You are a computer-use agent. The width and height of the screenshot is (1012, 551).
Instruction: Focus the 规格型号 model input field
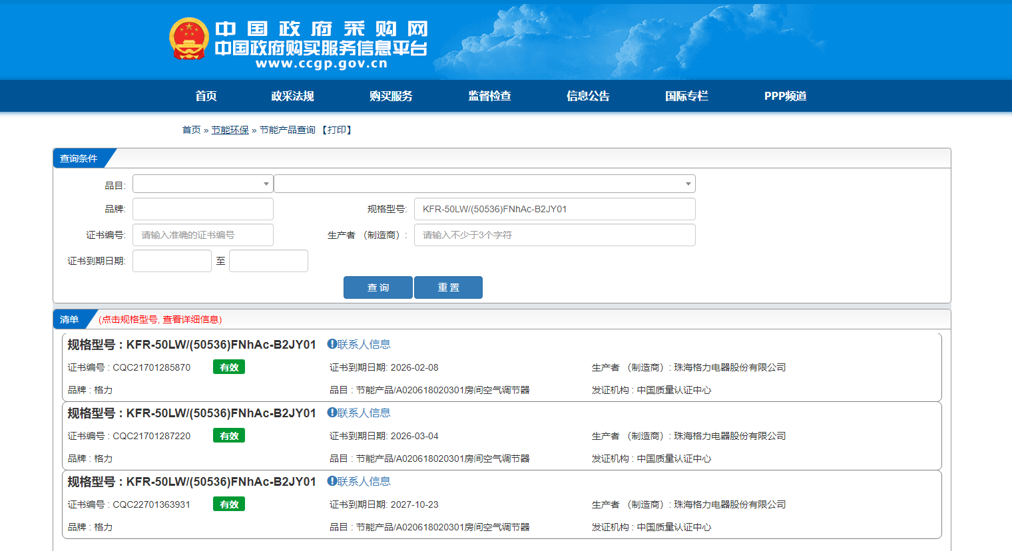[555, 209]
